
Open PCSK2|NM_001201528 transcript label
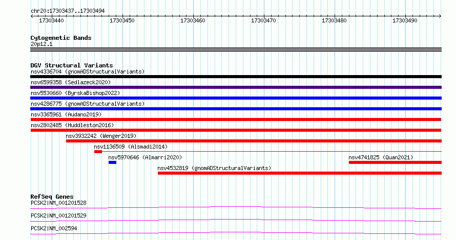coord(58,203)
